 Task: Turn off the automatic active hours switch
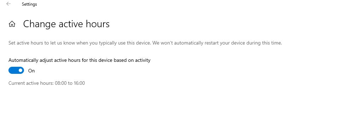[16, 71]
